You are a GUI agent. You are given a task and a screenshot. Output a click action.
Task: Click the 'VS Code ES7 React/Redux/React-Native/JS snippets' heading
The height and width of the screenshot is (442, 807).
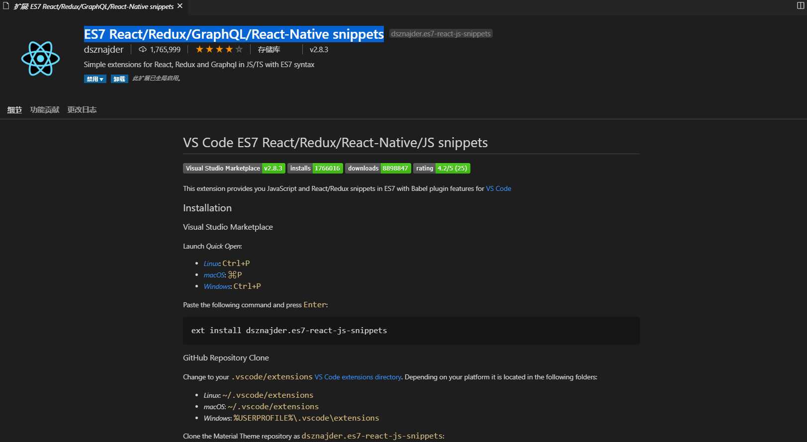(x=335, y=143)
